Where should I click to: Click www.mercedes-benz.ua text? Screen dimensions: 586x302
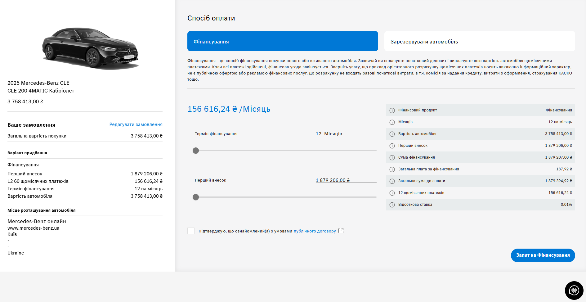click(34, 228)
